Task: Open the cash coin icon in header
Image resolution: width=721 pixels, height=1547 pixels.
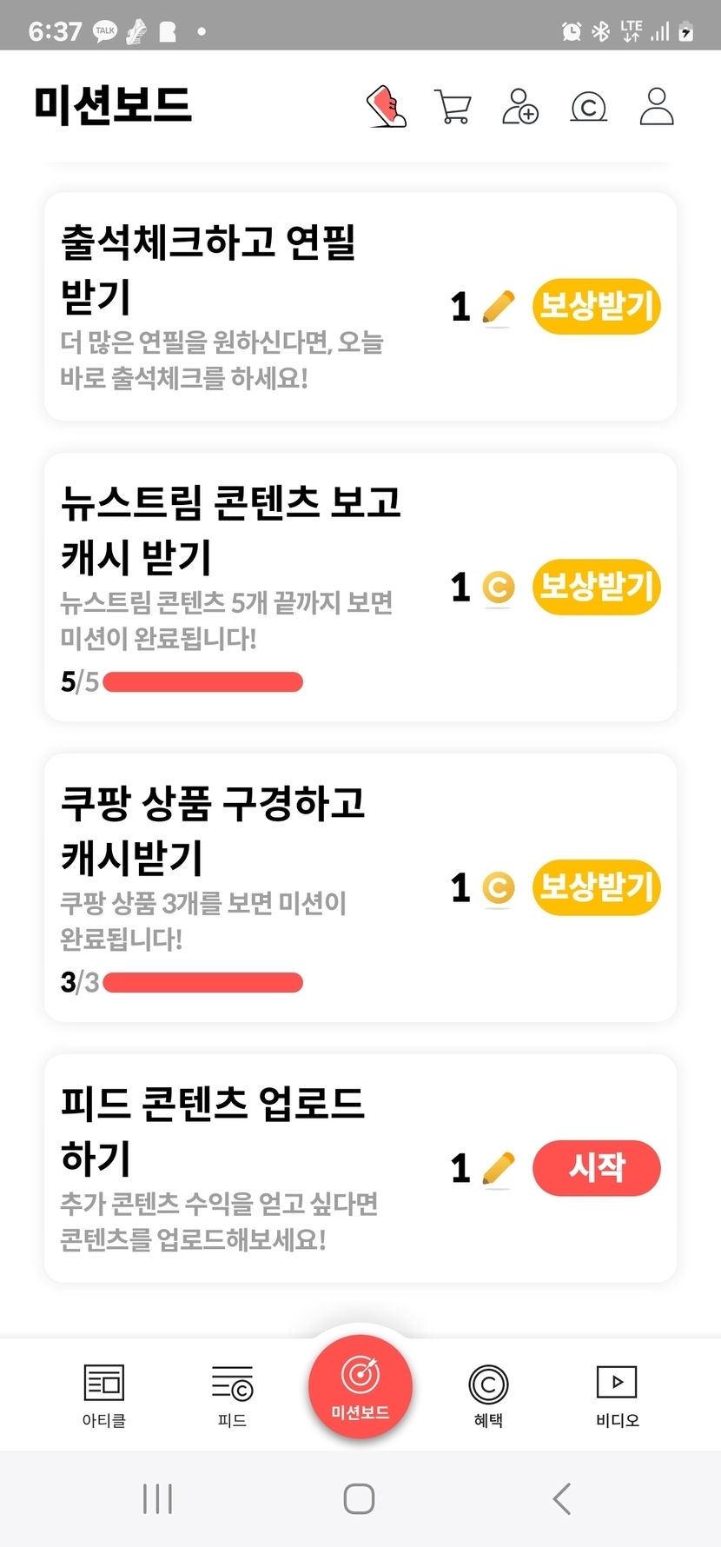Action: point(588,107)
